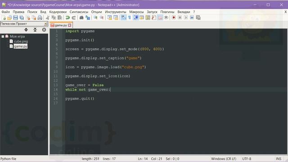The width and height of the screenshot is (288, 162).
Task: Click the Unfold all icon in workspace panel
Action: (26, 30)
